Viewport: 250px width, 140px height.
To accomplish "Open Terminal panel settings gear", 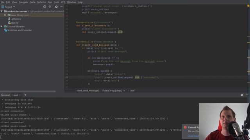I will (242, 95).
